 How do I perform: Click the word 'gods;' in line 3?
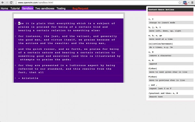[x=67, y=60]
